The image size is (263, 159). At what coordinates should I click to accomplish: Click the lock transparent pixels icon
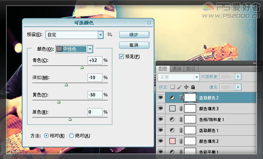coord(172,87)
